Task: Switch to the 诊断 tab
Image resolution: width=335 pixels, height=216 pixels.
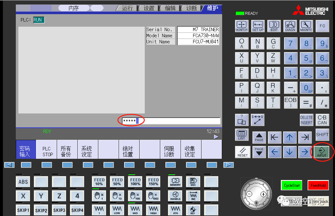Action: click(191, 8)
